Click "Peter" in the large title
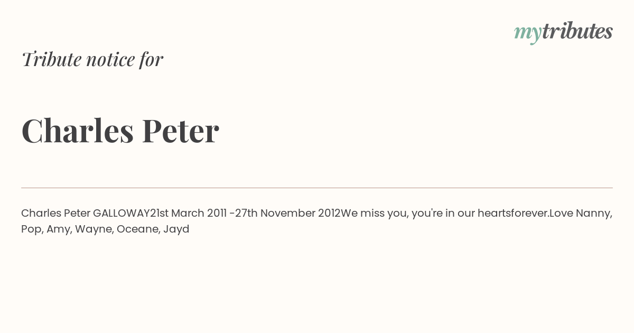Viewport: 634px width, 333px height. [x=180, y=130]
